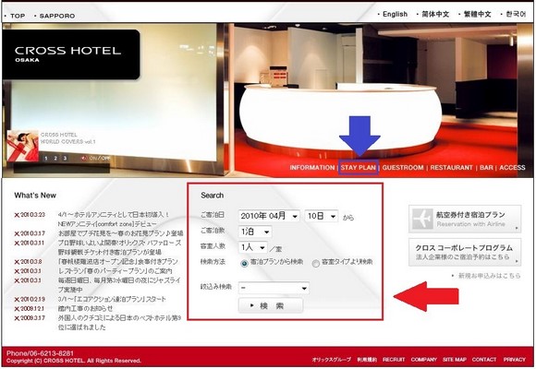Open the SITE MAP footer link
The height and width of the screenshot is (369, 536).
455,360
